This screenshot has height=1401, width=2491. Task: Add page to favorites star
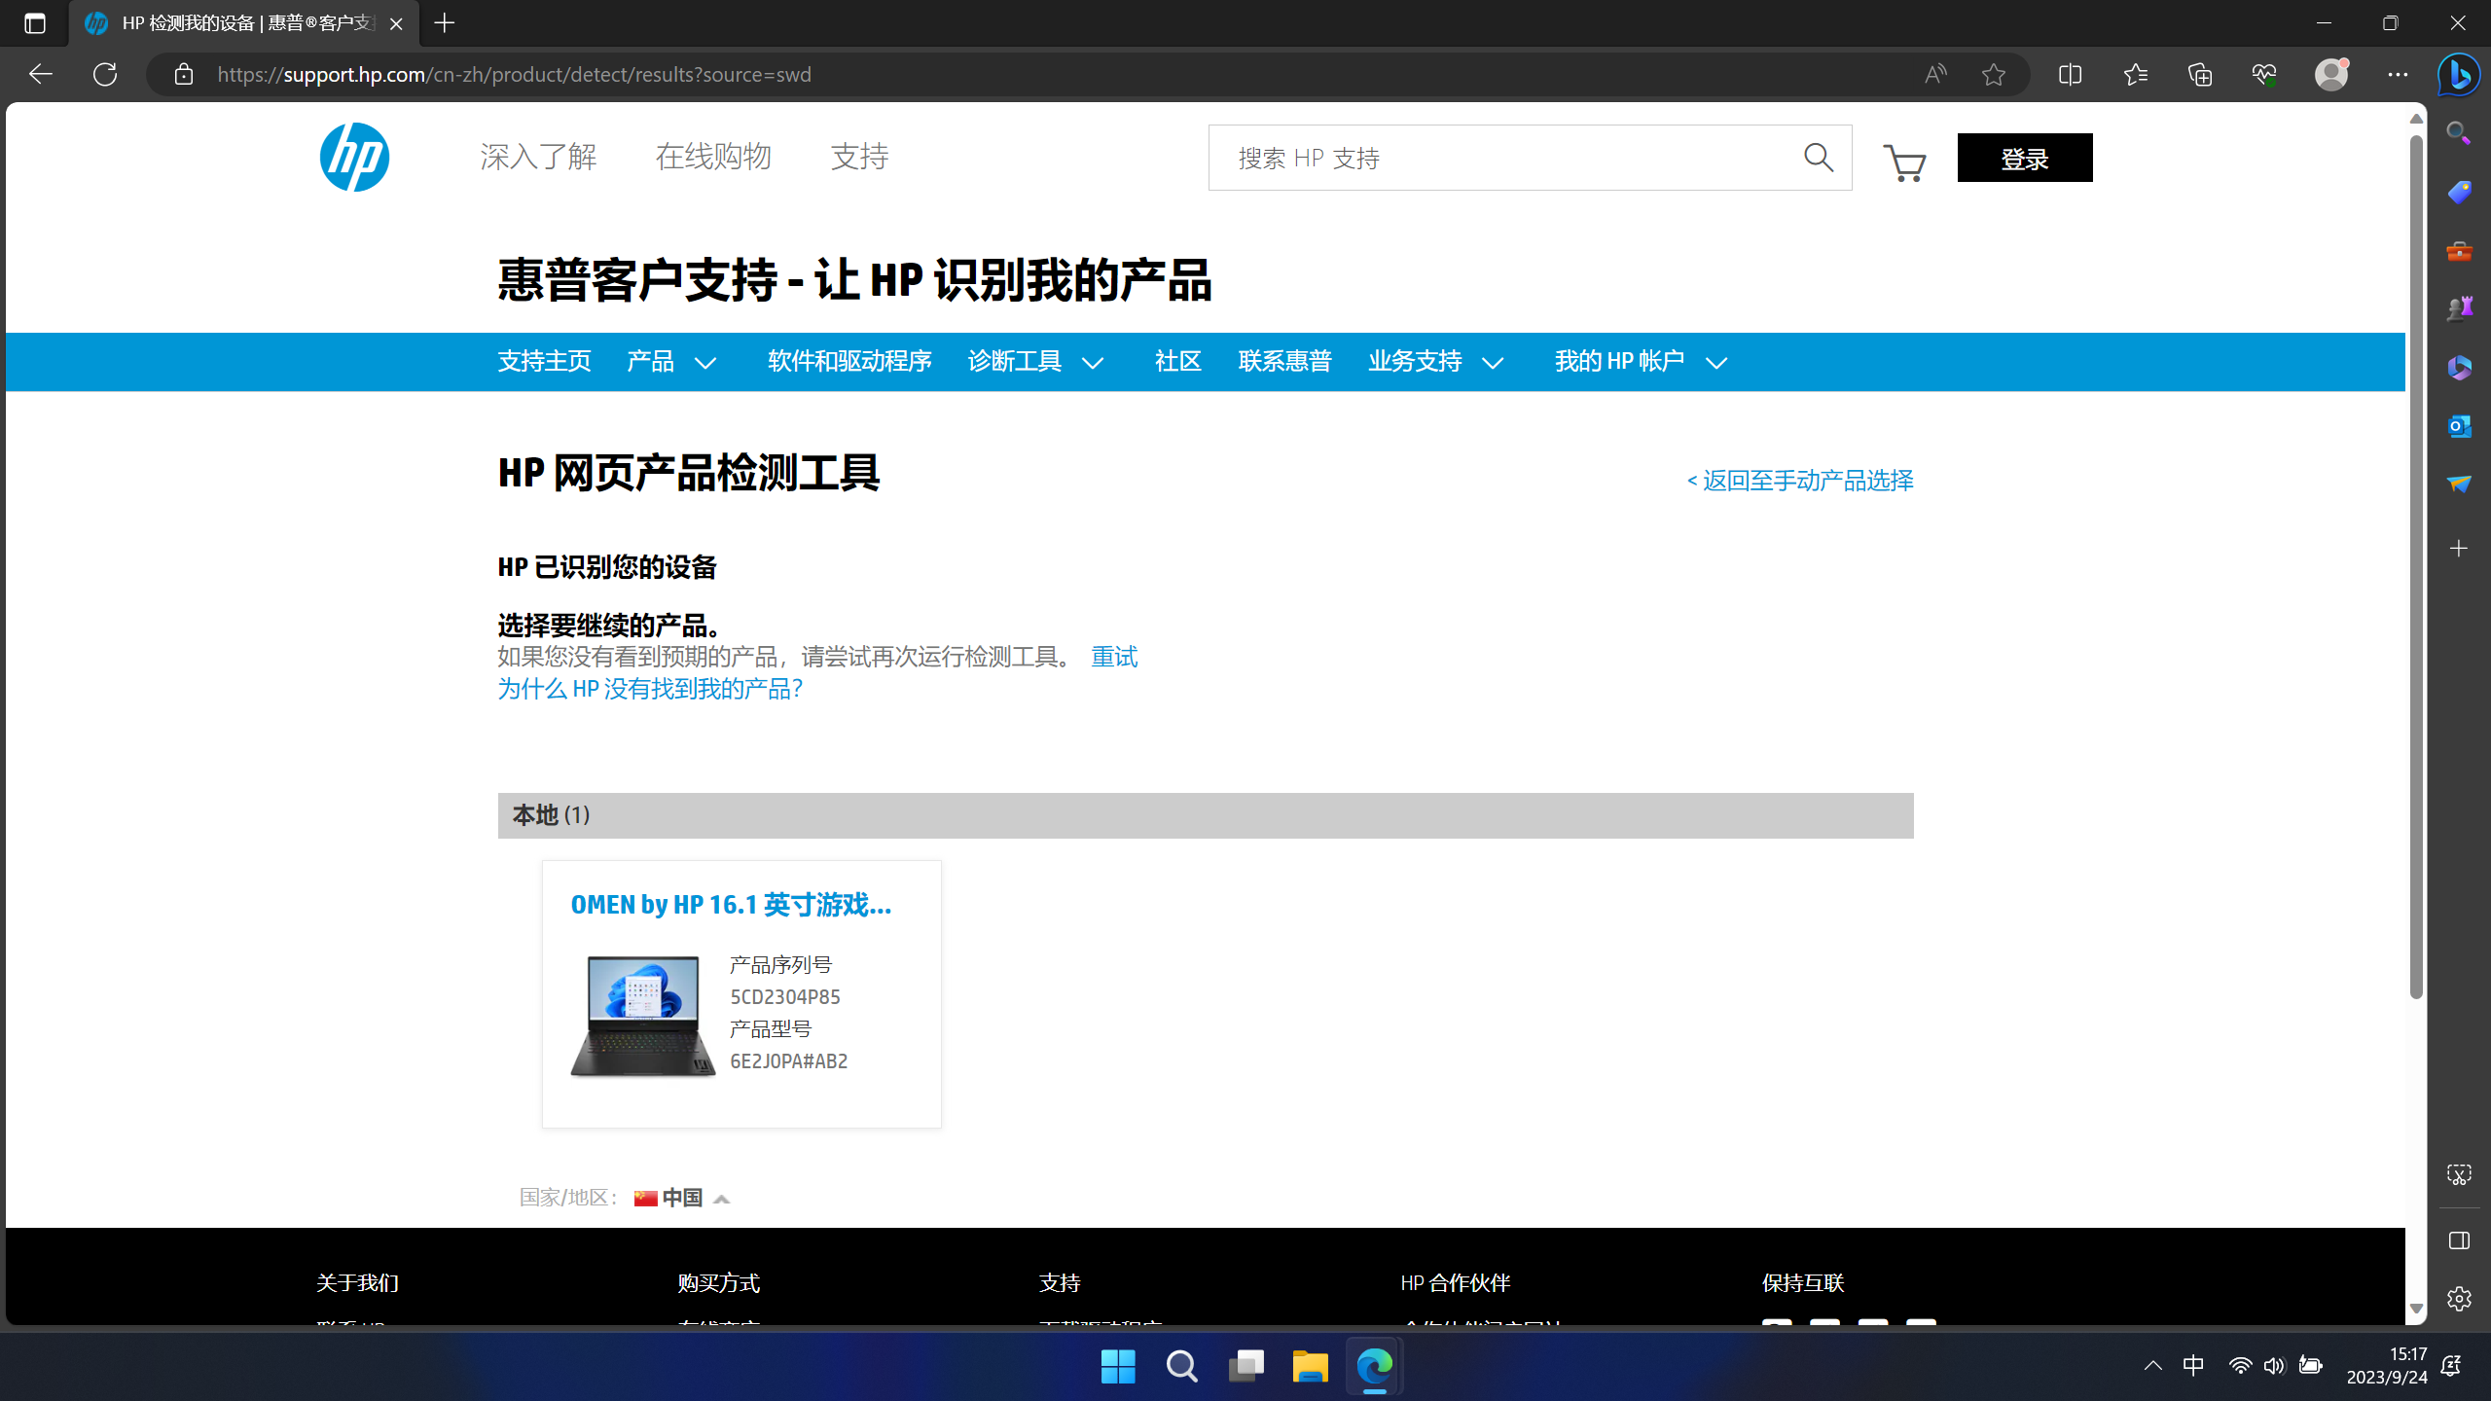click(1993, 75)
